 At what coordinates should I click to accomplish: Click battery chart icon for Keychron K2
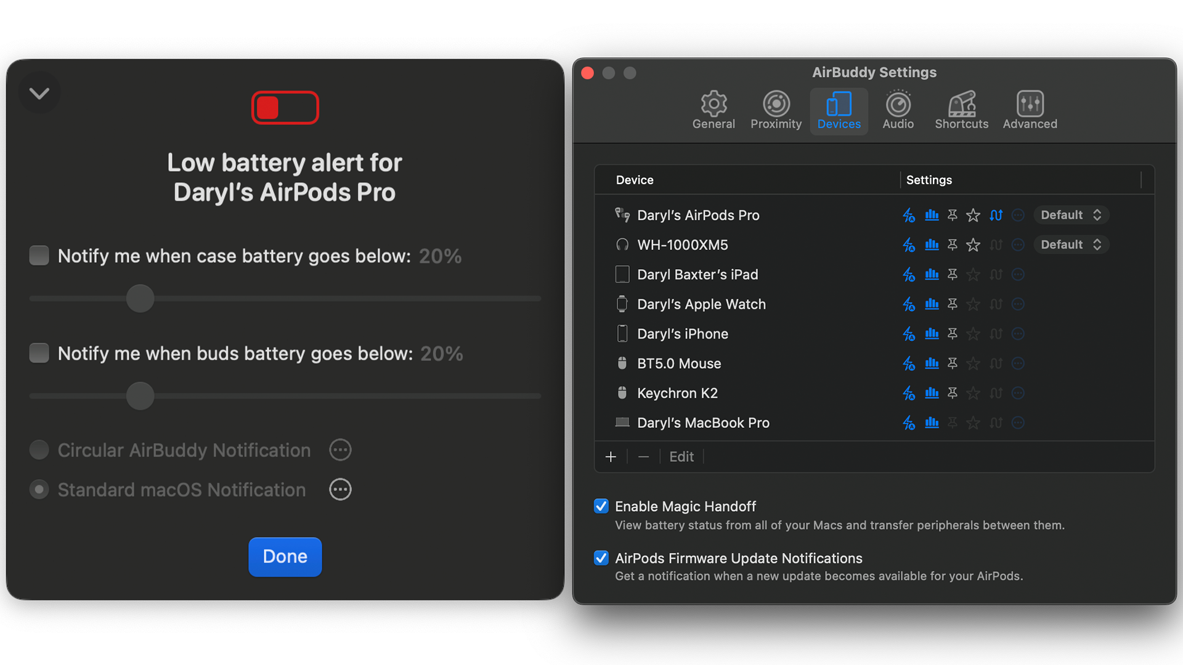point(932,393)
